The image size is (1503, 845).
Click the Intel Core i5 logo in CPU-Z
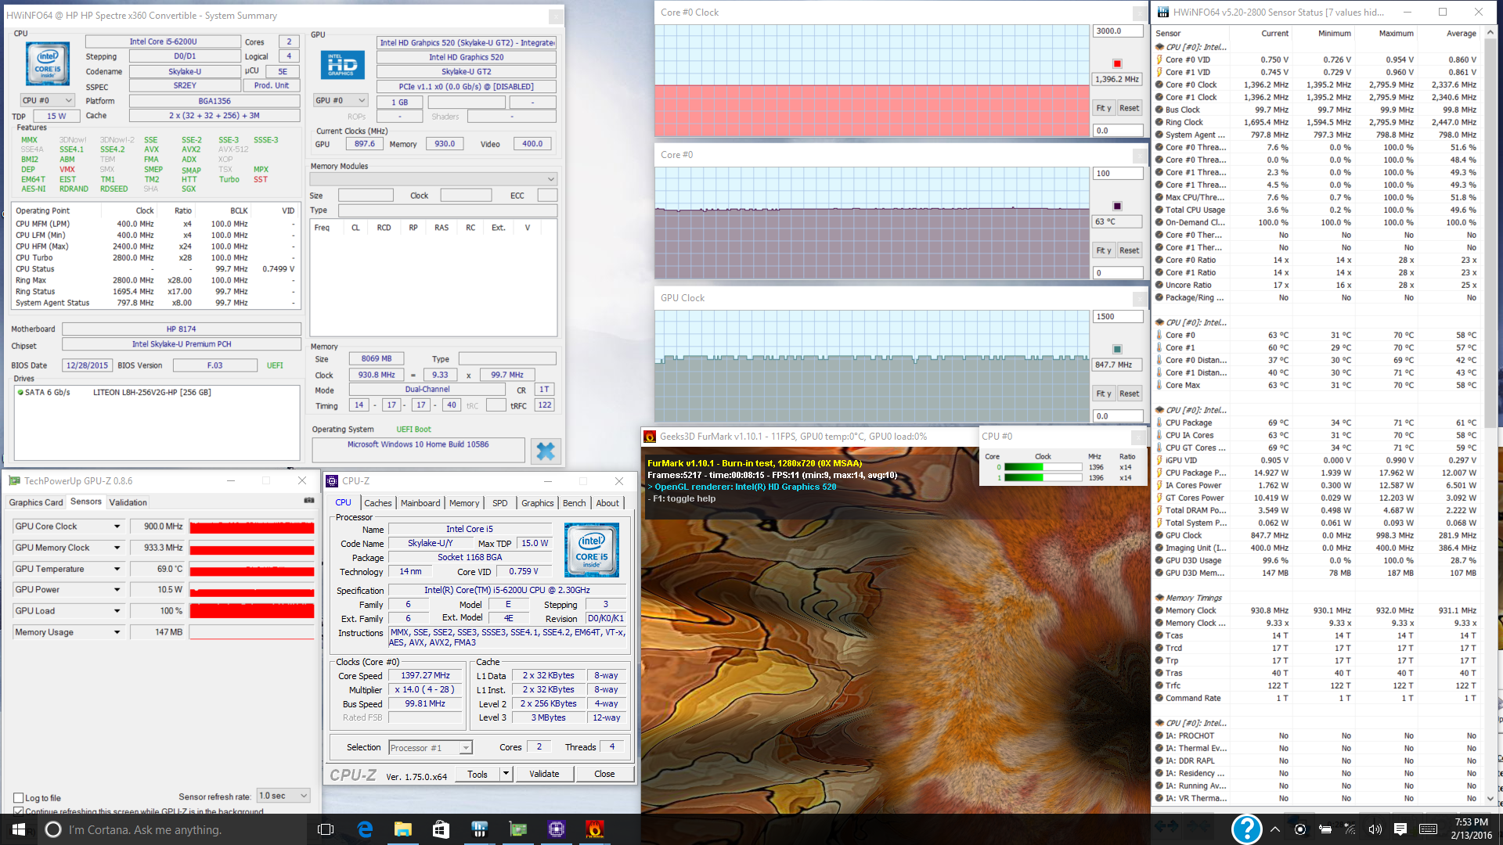pyautogui.click(x=592, y=549)
